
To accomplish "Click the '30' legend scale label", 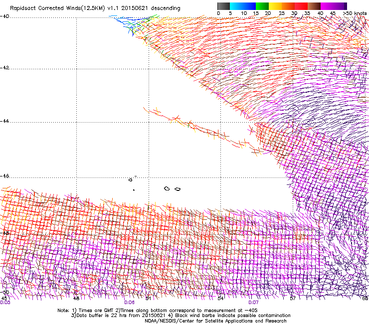I will (294, 13).
